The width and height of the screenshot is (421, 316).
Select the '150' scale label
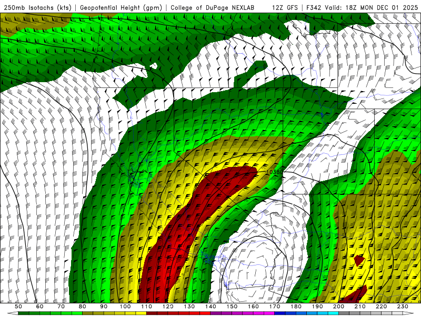232,307
